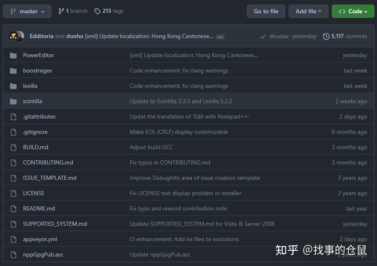Click the '8 months ago' .gitignore timestamp
Image resolution: width=377 pixels, height=266 pixels.
[349, 132]
